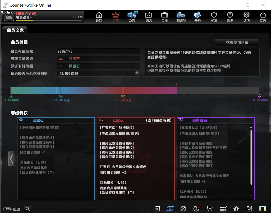This screenshot has width=271, height=213.
Task: Click the 结束 power icon to exit
Action: pyautogui.click(x=263, y=17)
